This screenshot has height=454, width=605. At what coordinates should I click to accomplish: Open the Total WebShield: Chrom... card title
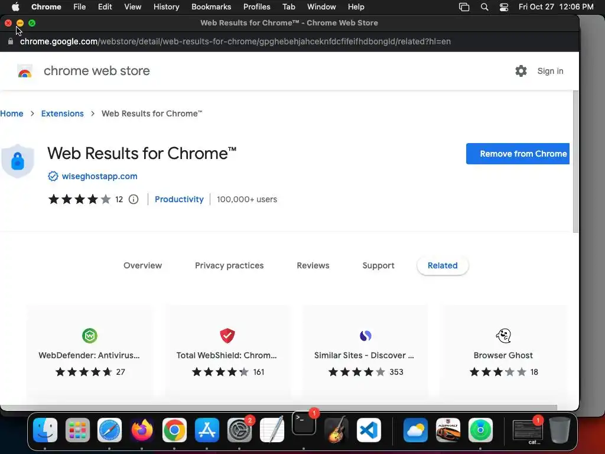tap(226, 355)
